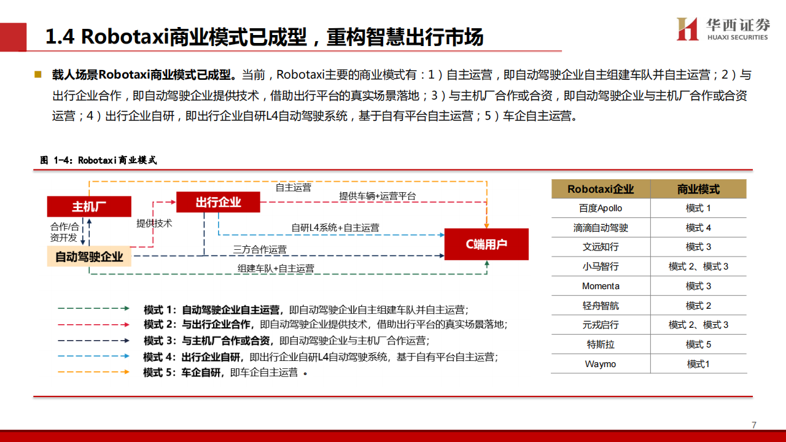Click the Robotaxi企业 table header
786x442 pixels.
pos(601,189)
